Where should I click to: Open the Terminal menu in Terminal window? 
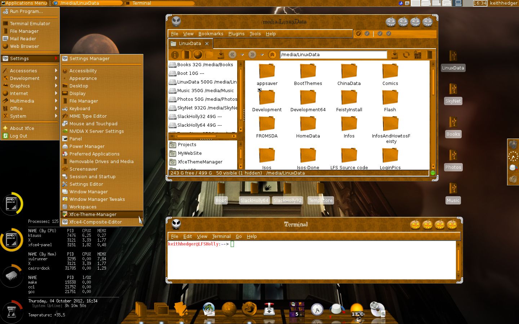(x=221, y=236)
